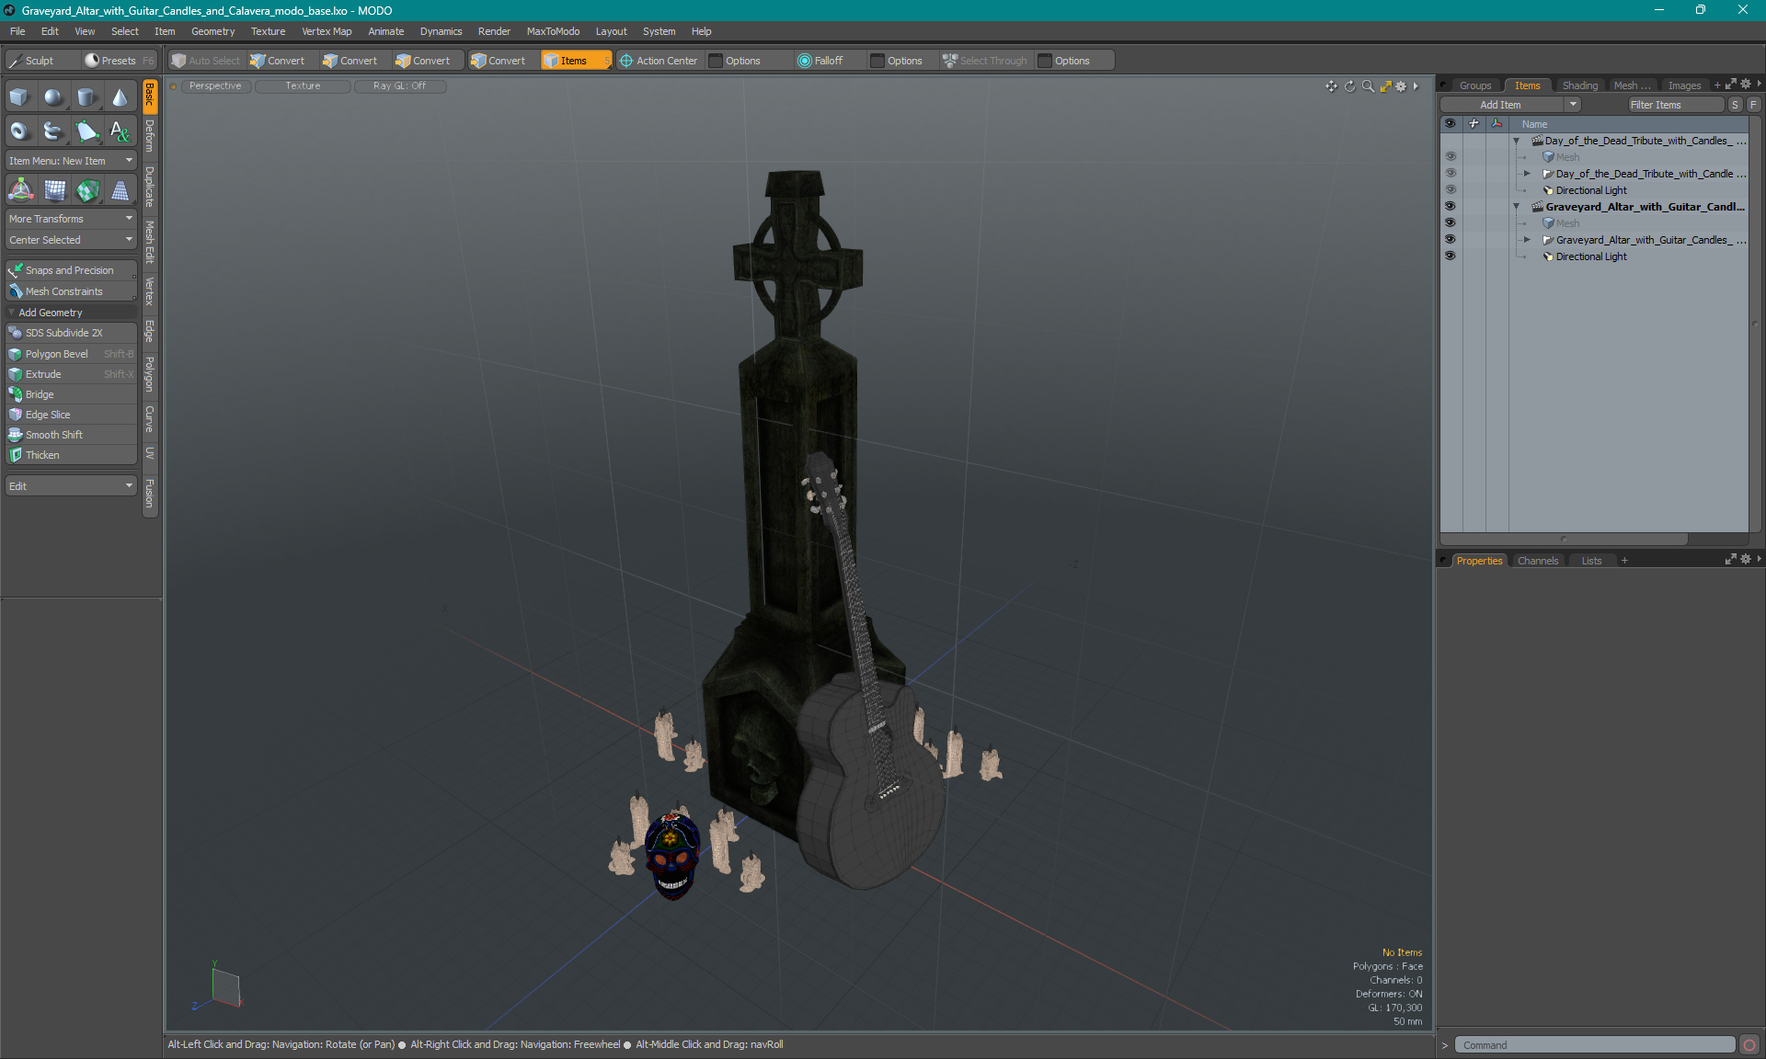The width and height of the screenshot is (1766, 1059).
Task: Switch to the Channels tab
Action: point(1538,561)
